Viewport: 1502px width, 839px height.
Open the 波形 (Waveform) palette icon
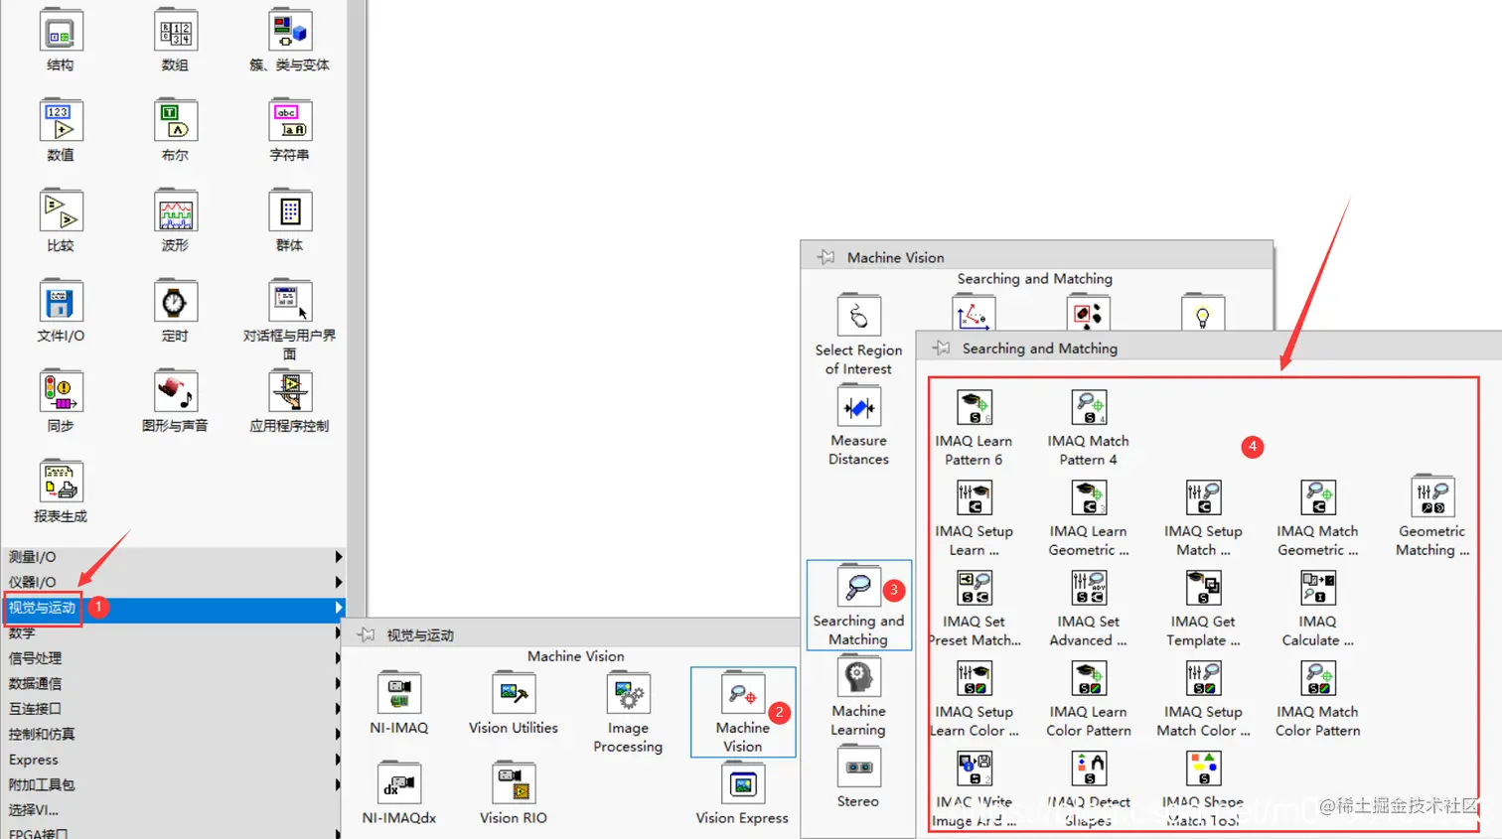coord(175,211)
